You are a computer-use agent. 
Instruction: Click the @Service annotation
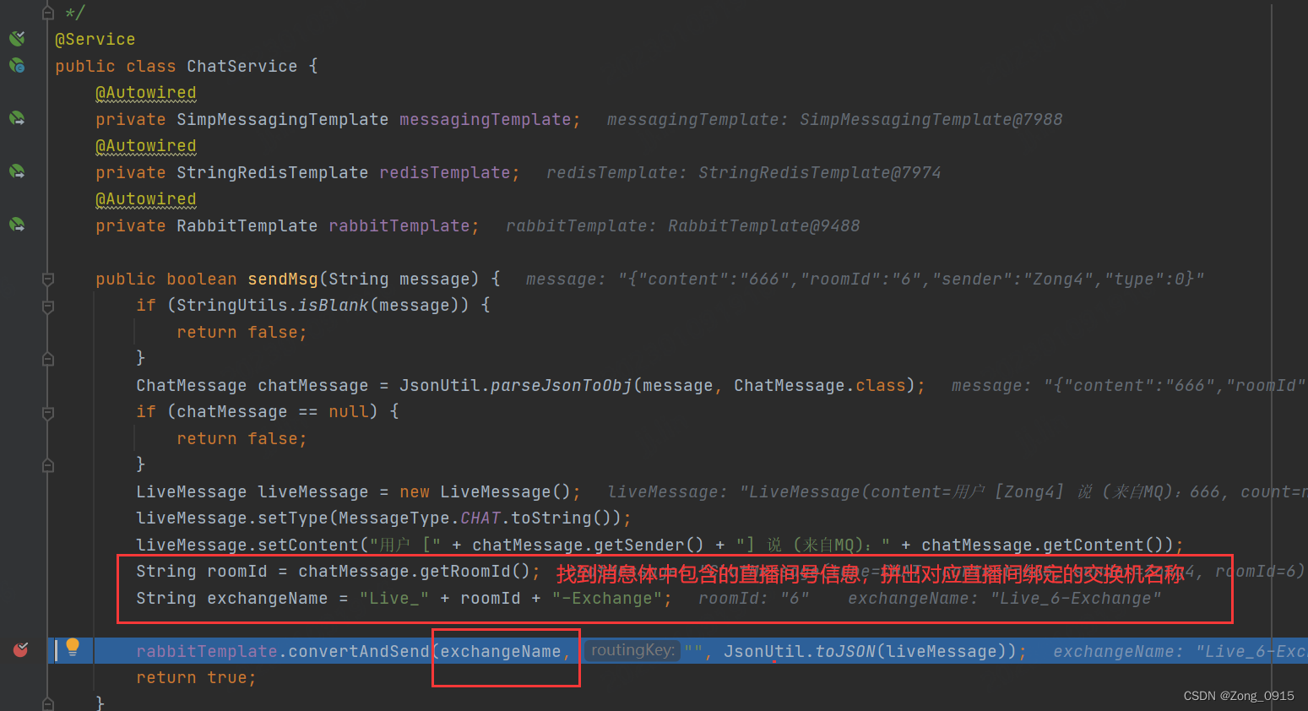(x=95, y=39)
